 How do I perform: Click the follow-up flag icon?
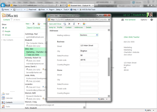tap(78, 24)
